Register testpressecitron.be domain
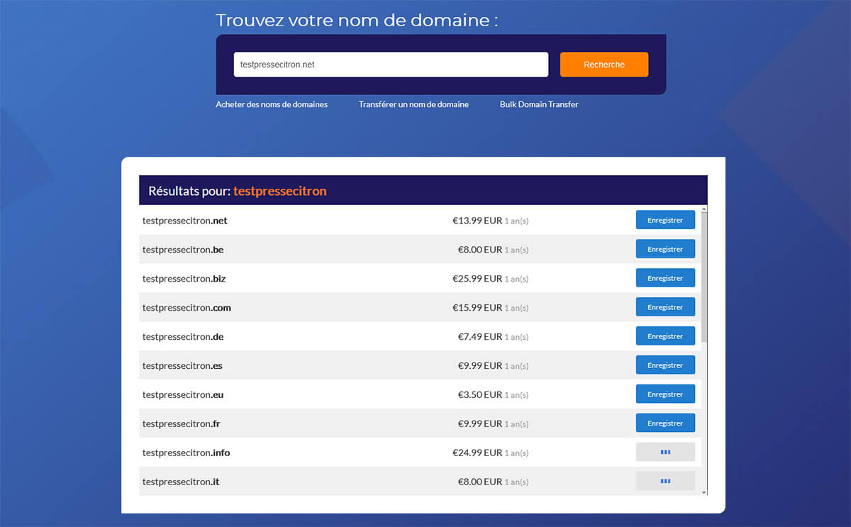Screen dimensions: 851x527 (665, 249)
